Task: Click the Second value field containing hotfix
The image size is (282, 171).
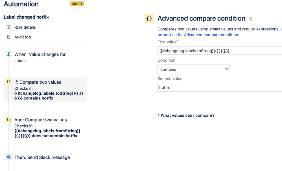Action: pyautogui.click(x=220, y=87)
